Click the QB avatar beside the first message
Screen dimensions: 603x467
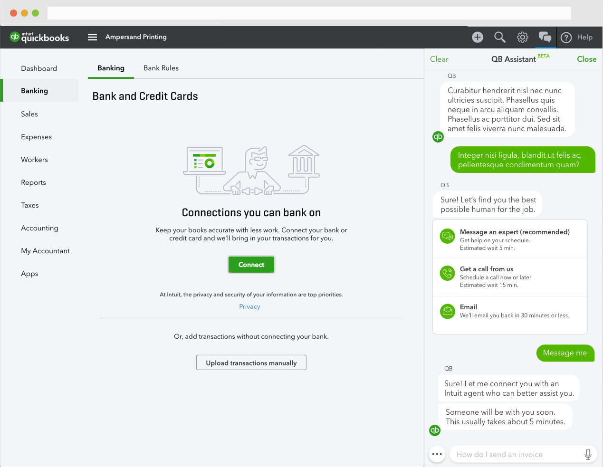pyautogui.click(x=438, y=137)
